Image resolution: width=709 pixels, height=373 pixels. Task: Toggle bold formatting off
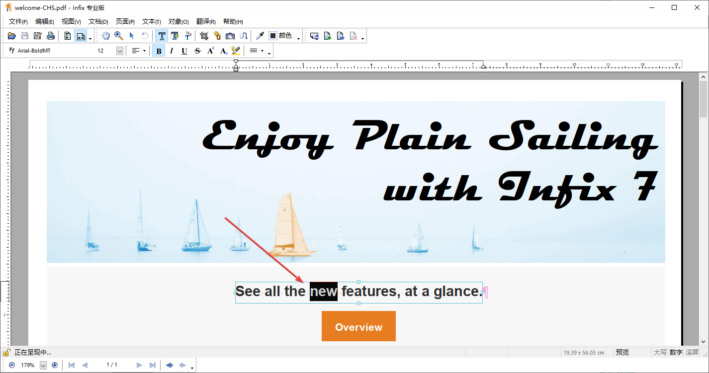(158, 50)
